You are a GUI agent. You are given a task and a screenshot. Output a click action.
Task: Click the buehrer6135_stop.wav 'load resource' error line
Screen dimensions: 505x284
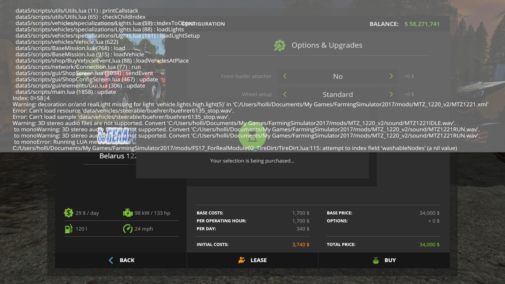pyautogui.click(x=123, y=111)
